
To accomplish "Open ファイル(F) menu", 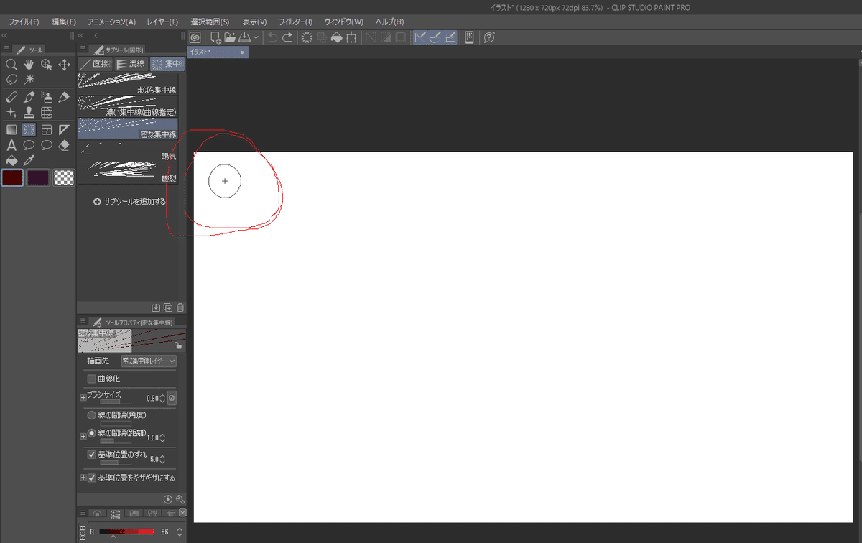I will pos(24,22).
